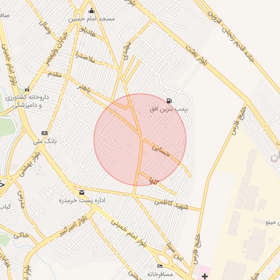Select the ملاصدرا street label
Image resolution: width=280 pixels, height=280 pixels.
point(85,57)
